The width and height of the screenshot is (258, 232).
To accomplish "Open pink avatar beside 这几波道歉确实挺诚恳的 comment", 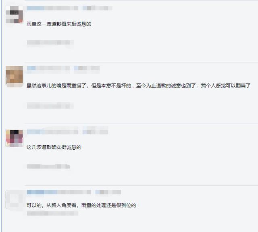I will point(14,138).
